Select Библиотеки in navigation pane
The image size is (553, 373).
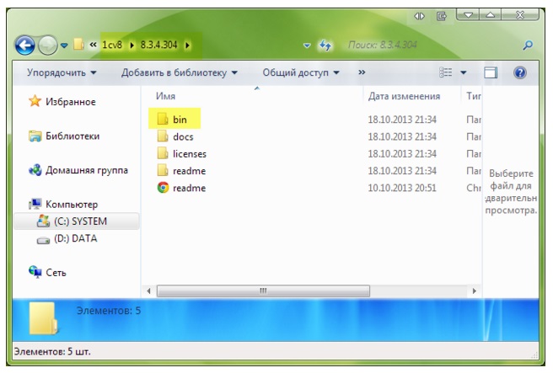click(72, 136)
